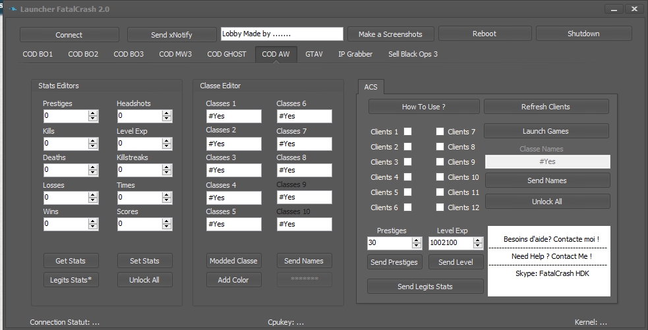The width and height of the screenshot is (648, 330).
Task: Click the Modded Classe button
Action: pos(233,261)
